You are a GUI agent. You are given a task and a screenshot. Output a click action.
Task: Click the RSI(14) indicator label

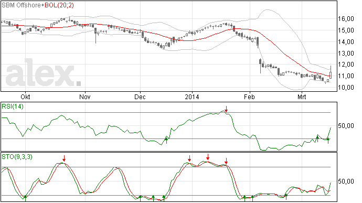[13, 106]
